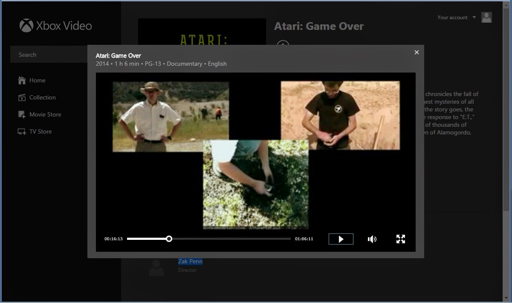Viewport: 512px width, 303px height.
Task: Click the unplayed part of progress bar
Action: (x=231, y=239)
